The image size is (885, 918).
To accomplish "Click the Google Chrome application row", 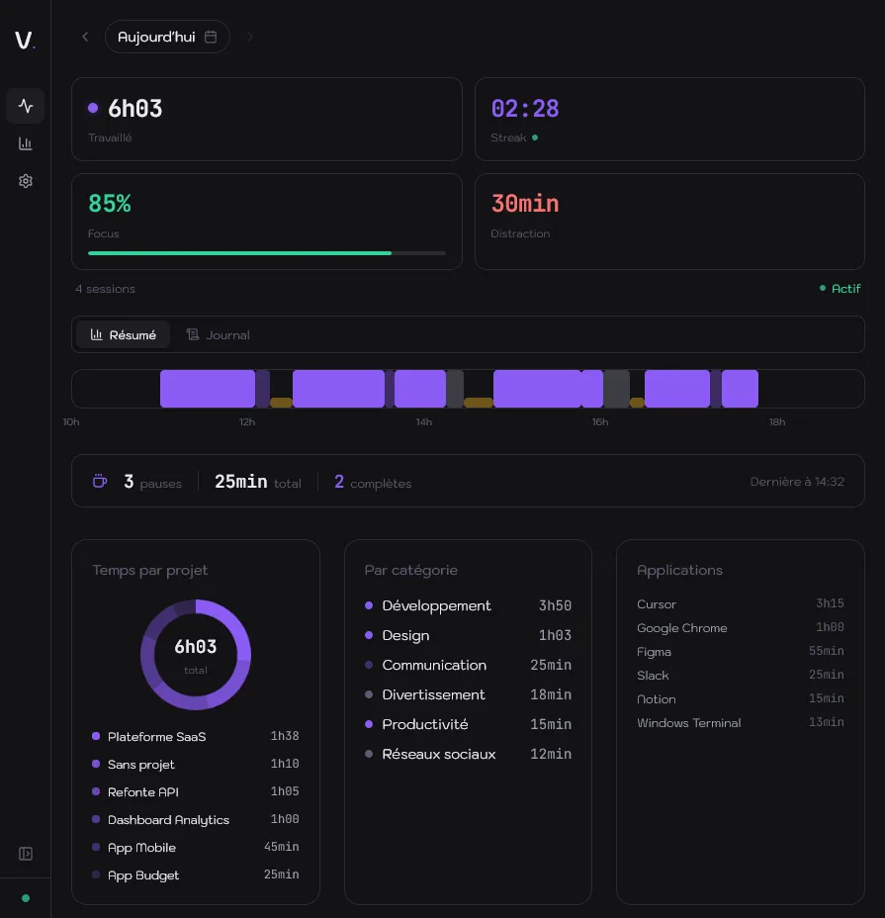I will [741, 627].
